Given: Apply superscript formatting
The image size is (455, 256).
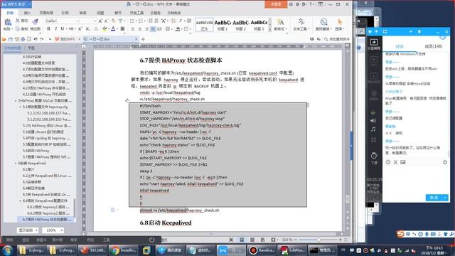Looking at the screenshot, I should click(x=80, y=28).
